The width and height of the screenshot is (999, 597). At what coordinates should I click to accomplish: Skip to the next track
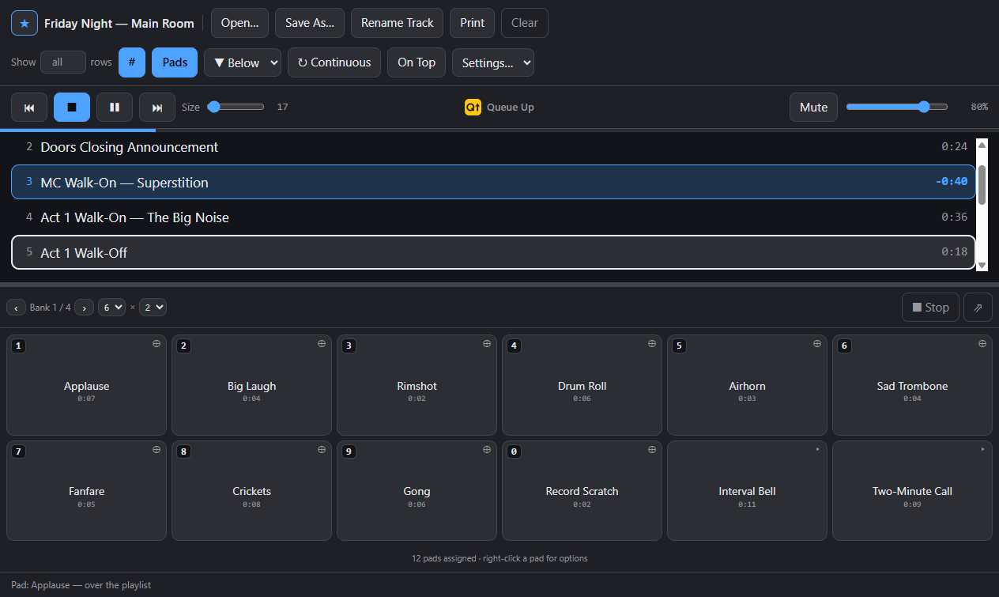click(x=157, y=107)
